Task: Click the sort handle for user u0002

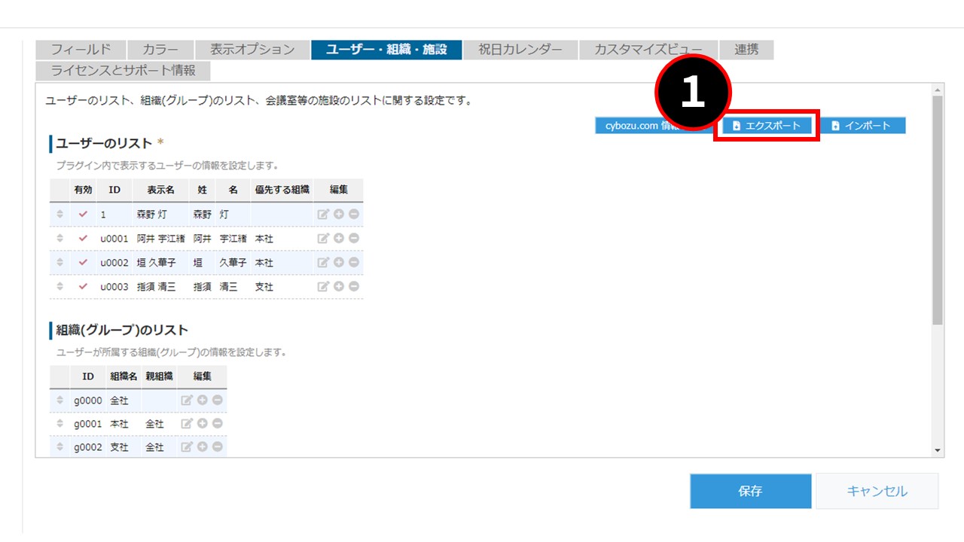Action: tap(60, 263)
